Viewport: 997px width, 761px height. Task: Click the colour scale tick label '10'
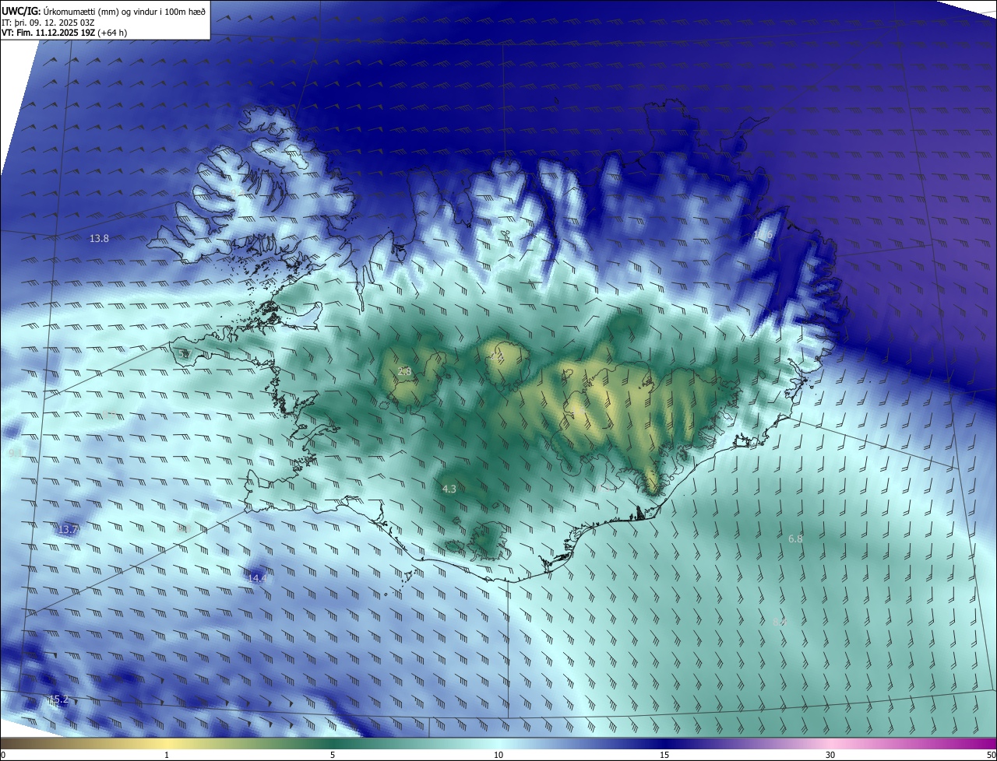tap(498, 755)
